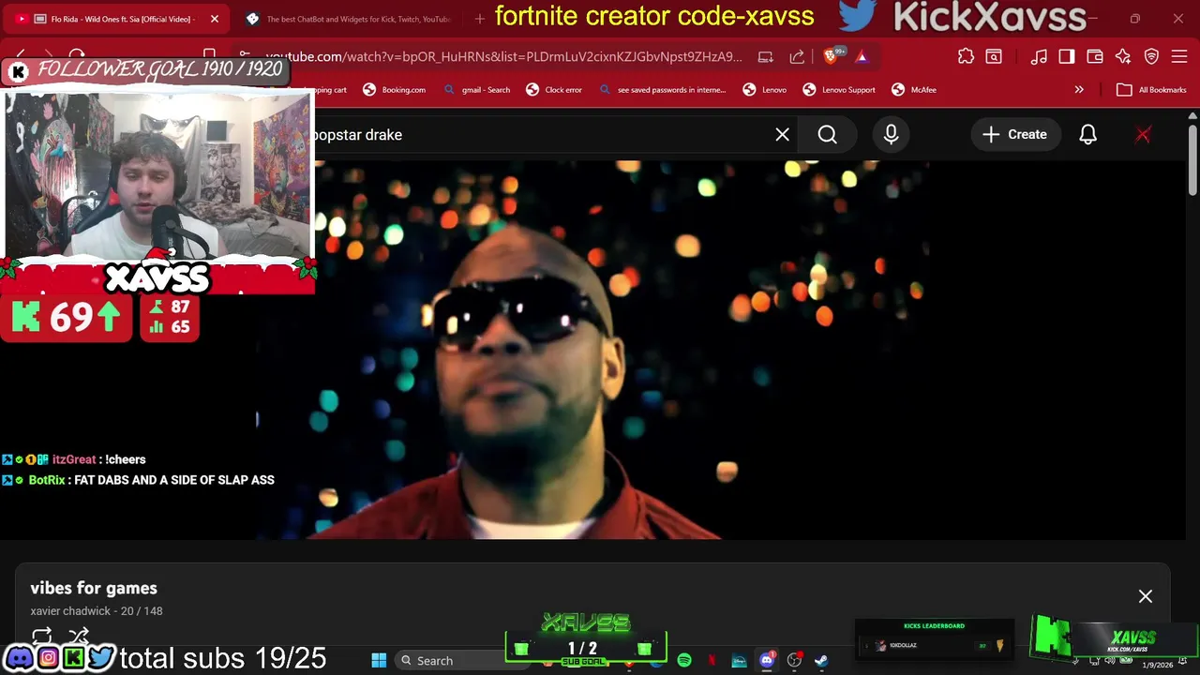The height and width of the screenshot is (675, 1200).
Task: Expand hidden bookmarks double chevron
Action: click(1079, 90)
